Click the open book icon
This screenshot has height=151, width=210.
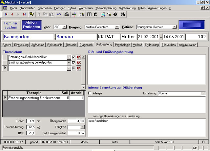89,14
